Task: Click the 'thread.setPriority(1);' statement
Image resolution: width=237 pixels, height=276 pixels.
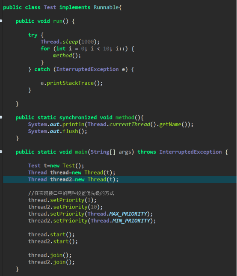Action: (62, 200)
